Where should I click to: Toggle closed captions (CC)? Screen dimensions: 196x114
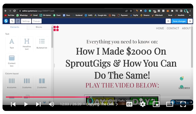tap(129, 104)
